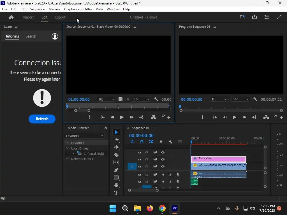287x215 pixels.
Task: Expand the C: (Local Disk) node
Action: click(73, 153)
